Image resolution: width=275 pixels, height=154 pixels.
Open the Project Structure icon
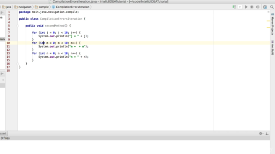coord(265,7)
